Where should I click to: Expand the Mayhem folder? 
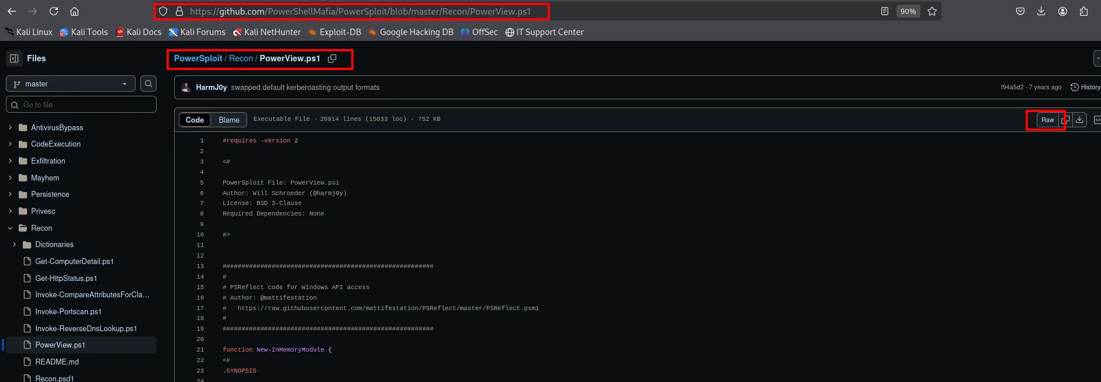[x=10, y=178]
